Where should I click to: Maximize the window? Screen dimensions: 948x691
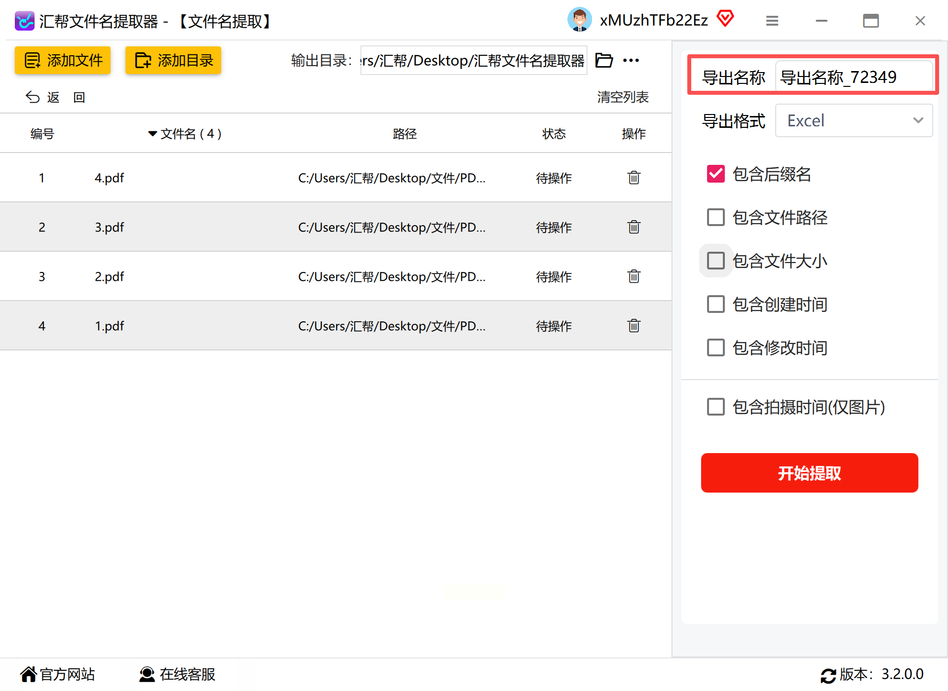click(871, 21)
